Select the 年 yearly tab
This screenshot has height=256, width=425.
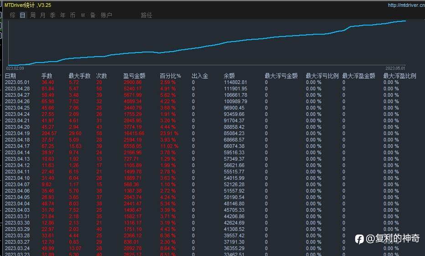[62, 15]
